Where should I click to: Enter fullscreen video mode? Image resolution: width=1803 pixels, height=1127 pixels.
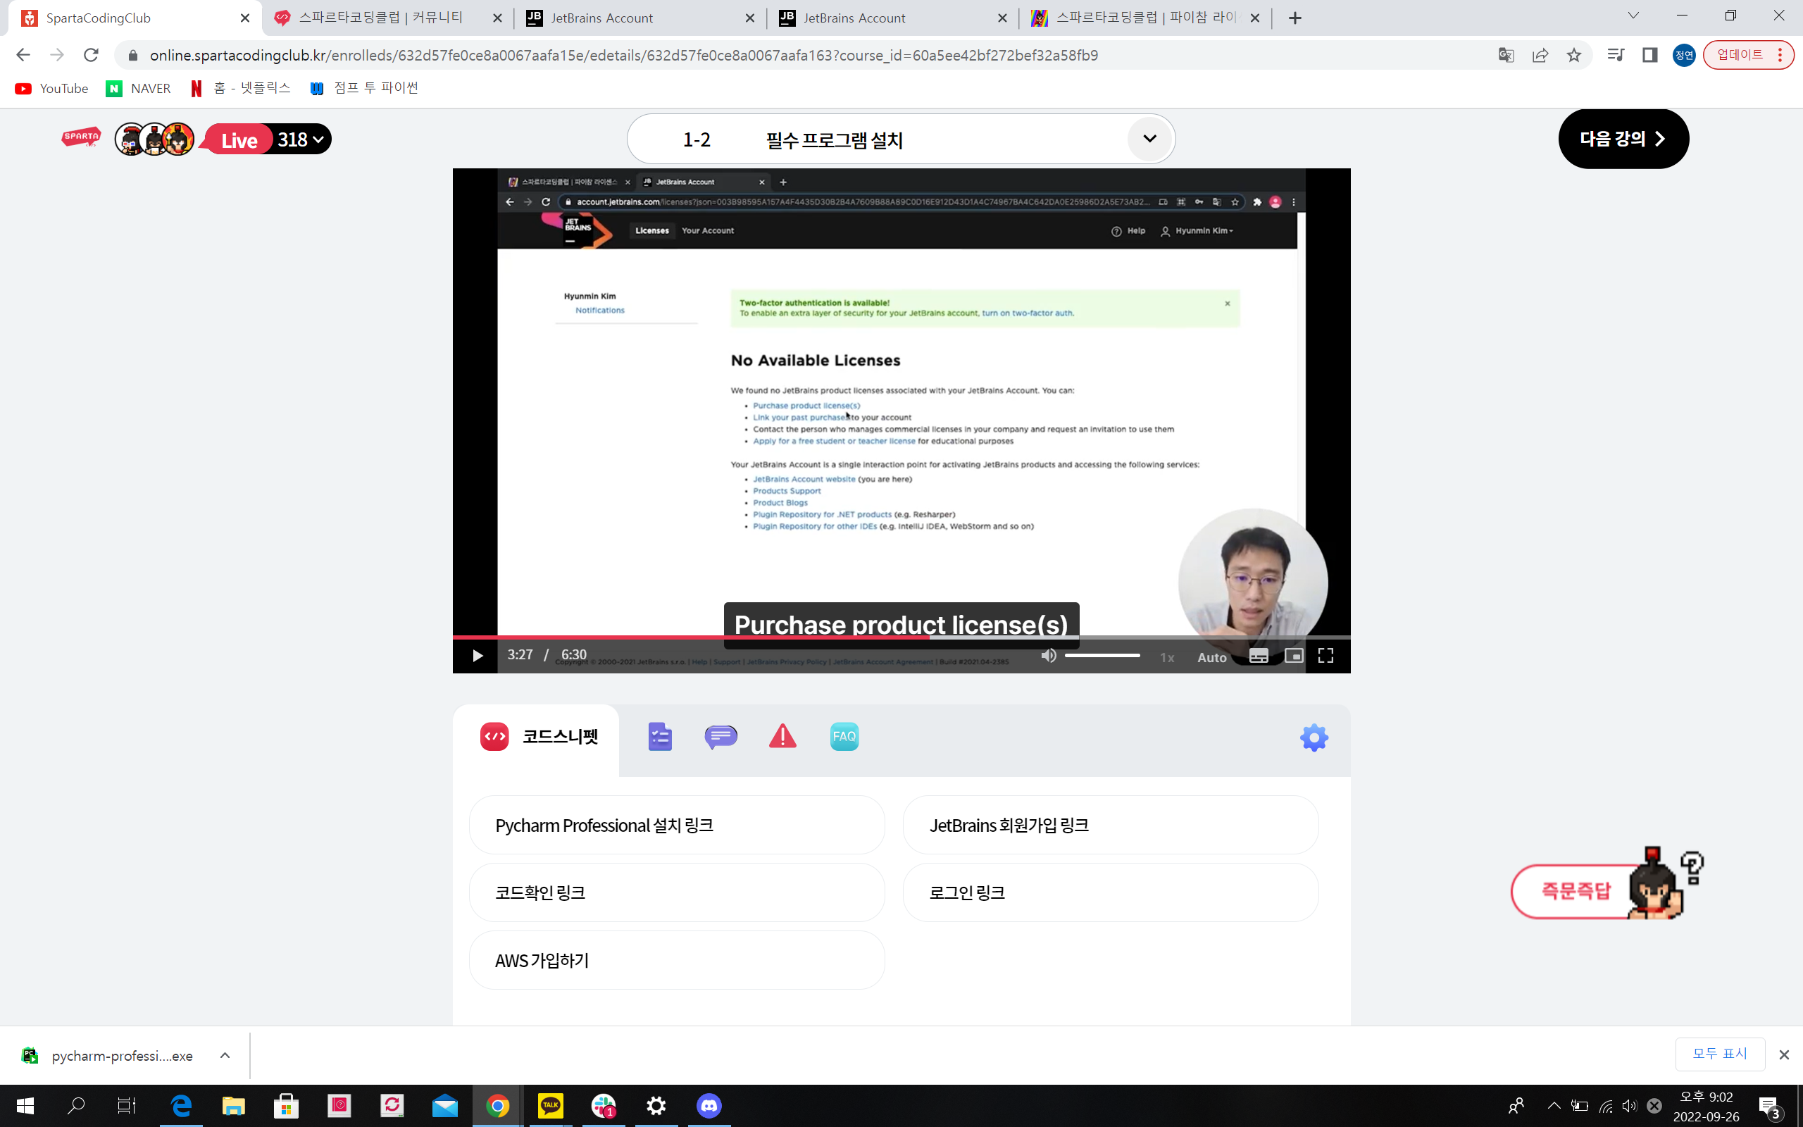coord(1325,656)
